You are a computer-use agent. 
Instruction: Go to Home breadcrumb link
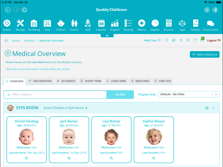coord(16,41)
